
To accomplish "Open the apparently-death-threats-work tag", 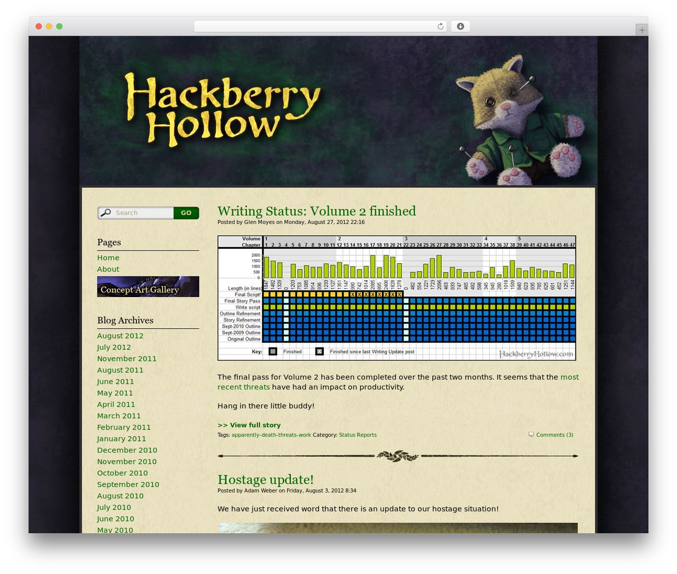I will pyautogui.click(x=271, y=435).
